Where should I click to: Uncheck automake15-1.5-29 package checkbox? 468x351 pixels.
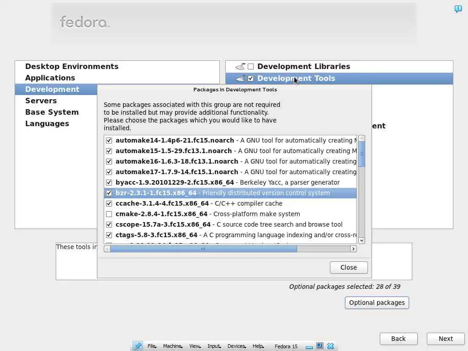coord(109,151)
